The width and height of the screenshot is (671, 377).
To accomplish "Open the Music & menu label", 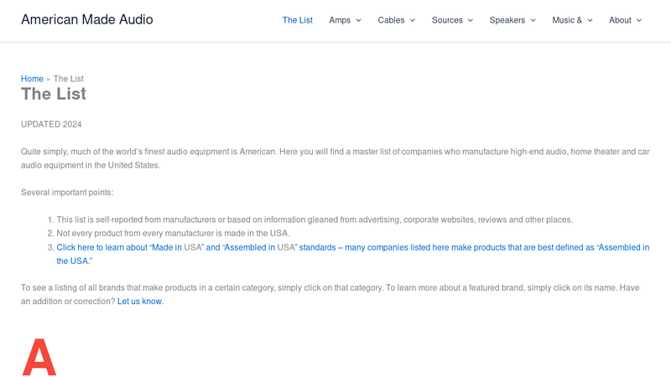I will (567, 20).
